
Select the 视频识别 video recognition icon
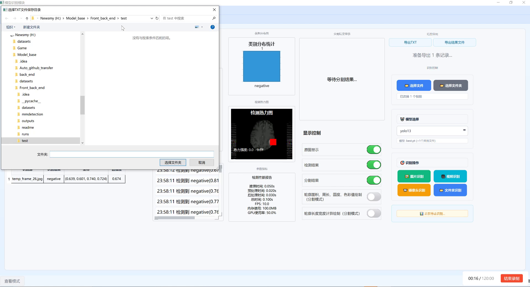pyautogui.click(x=444, y=176)
